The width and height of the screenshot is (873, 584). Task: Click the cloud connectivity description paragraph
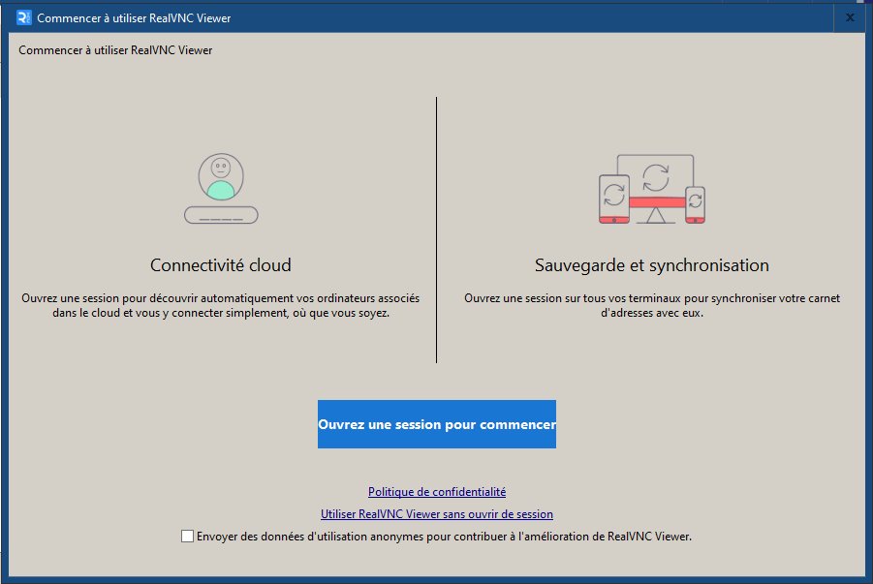coord(221,306)
